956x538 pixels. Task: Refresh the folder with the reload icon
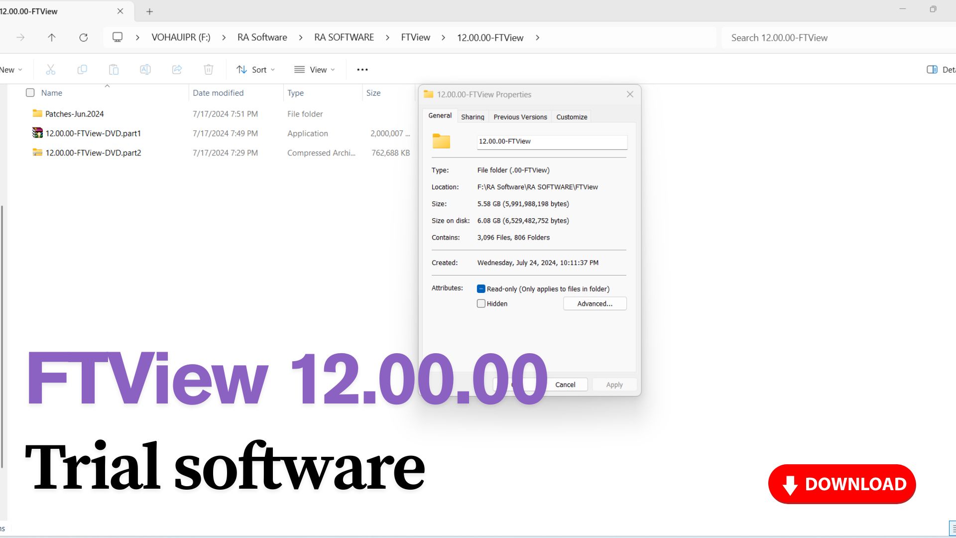pyautogui.click(x=83, y=37)
